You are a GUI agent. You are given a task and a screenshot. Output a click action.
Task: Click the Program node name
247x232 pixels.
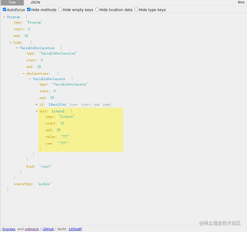coord(13,17)
